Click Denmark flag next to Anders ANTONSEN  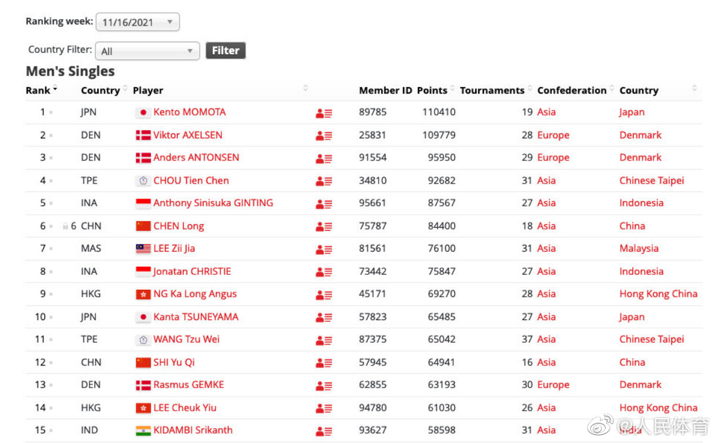[143, 158]
